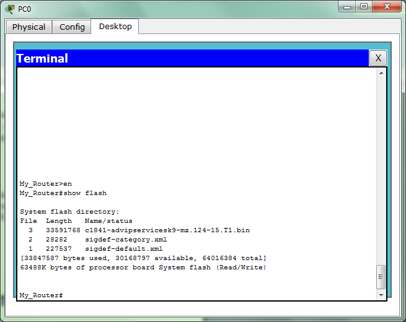Image resolution: width=406 pixels, height=322 pixels.
Task: Click the 'File' column header
Action: [29, 221]
